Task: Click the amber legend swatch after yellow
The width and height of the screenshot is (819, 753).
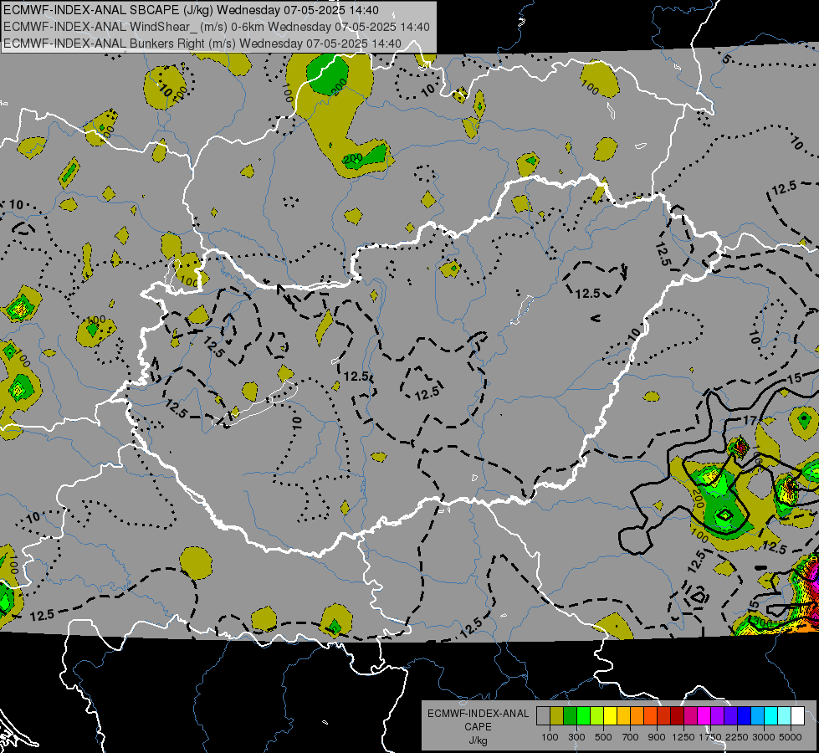Action: 623,716
